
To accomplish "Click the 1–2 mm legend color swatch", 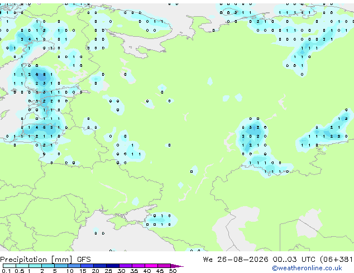I will pyautogui.click(x=35, y=266).
